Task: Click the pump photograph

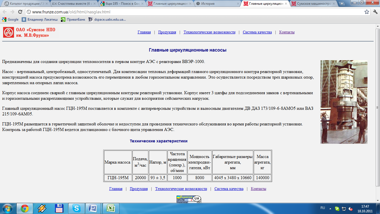Action: pos(344,102)
